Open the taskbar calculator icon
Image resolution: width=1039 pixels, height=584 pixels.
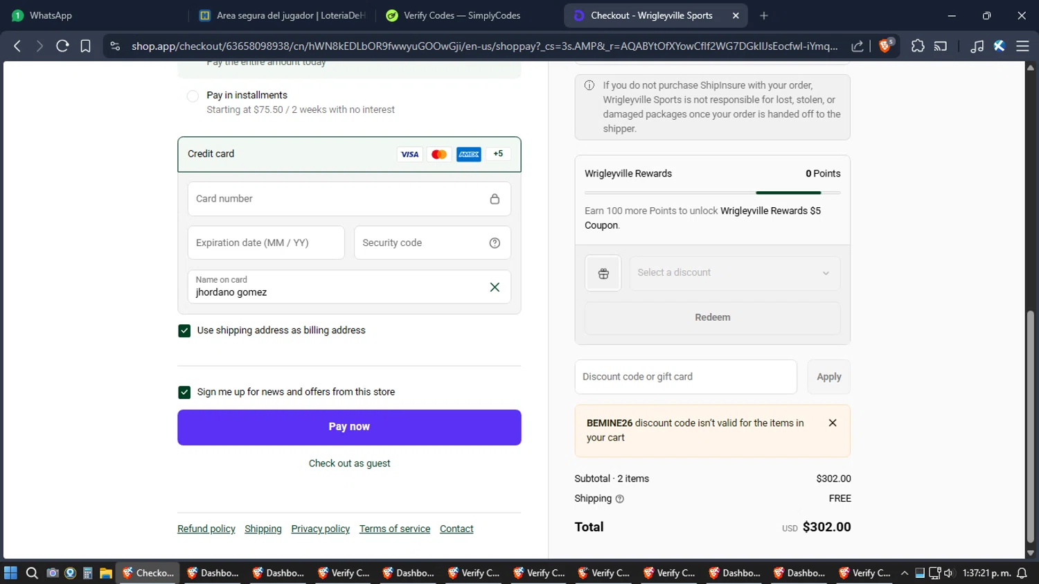[x=88, y=573]
